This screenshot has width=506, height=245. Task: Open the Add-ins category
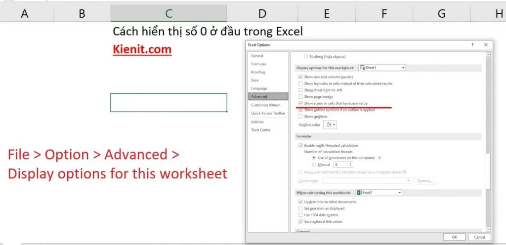(x=257, y=122)
